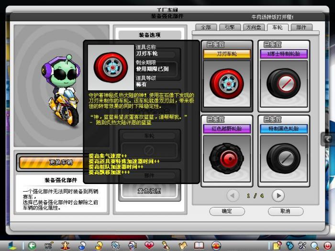The image size is (335, 251).
Task: Click the 刀刃车轮 yellow name label
Action: click(227, 54)
